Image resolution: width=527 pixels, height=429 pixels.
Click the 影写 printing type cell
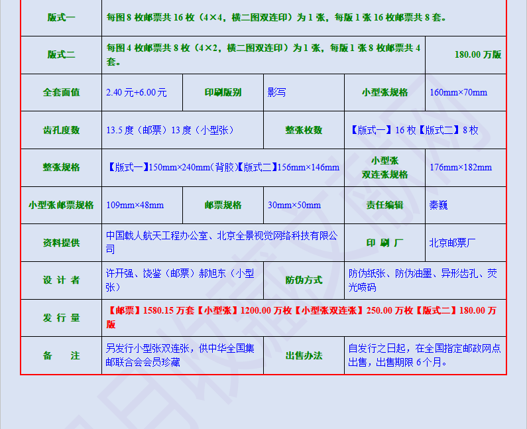(276, 92)
